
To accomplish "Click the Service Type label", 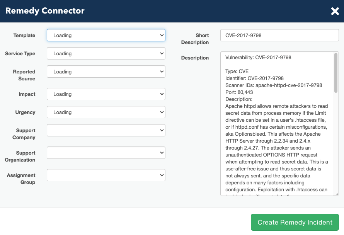I will point(20,54).
